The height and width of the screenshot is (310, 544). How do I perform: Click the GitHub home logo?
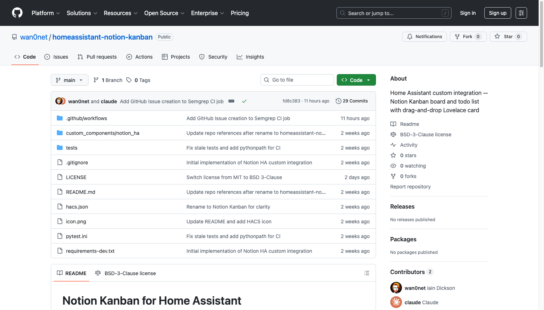[17, 13]
